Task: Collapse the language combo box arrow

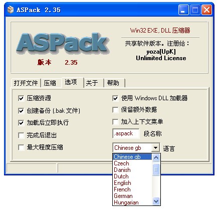Action: point(155,148)
